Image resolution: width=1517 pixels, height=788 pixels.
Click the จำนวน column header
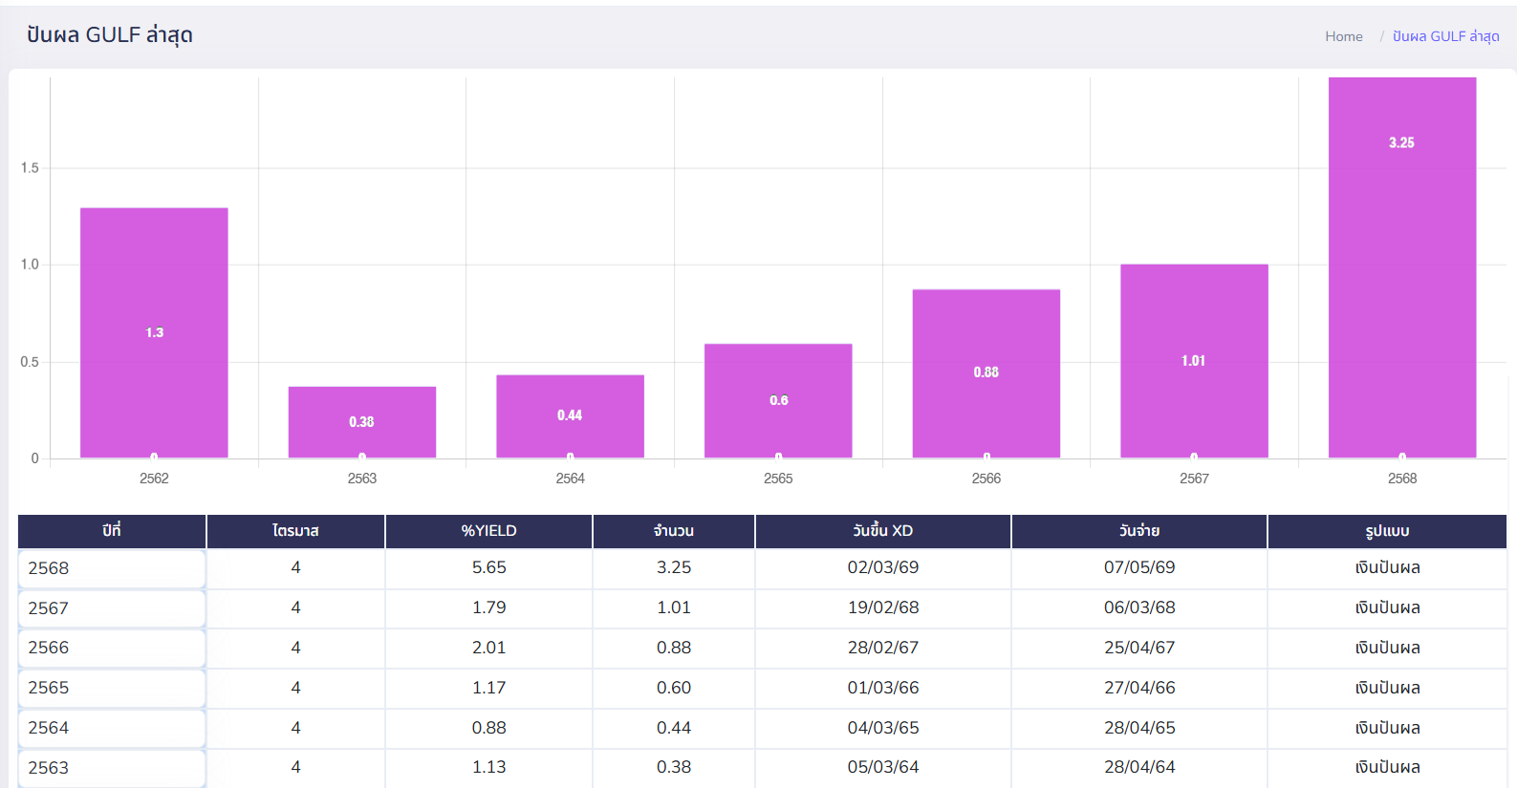pyautogui.click(x=674, y=531)
